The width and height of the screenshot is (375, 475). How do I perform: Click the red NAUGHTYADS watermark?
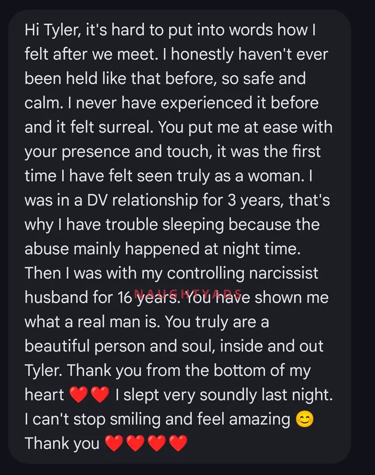[x=188, y=293]
